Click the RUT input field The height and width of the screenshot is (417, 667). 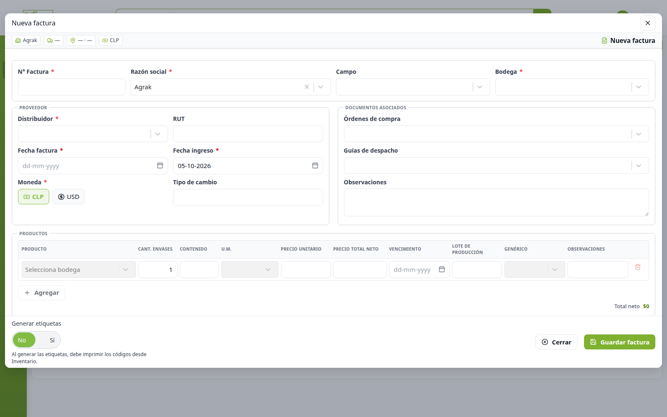click(248, 134)
